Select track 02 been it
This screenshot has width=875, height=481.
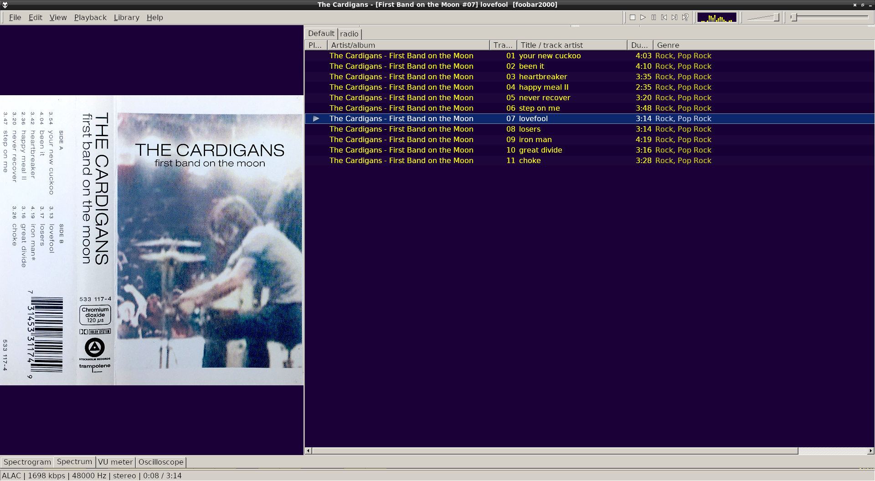pyautogui.click(x=589, y=66)
